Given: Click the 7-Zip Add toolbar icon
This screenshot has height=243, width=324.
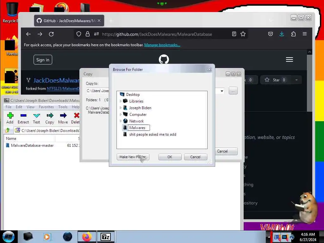Looking at the screenshot, I should pos(10,115).
